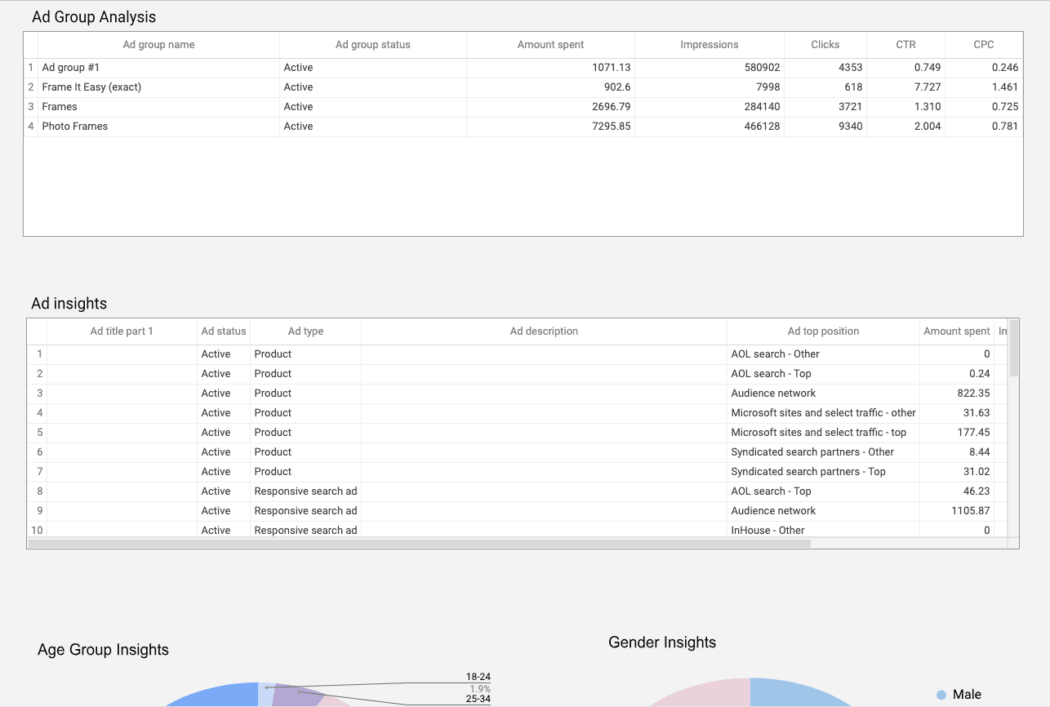Sort by Ad description column header
Screen dimensions: 1050x707
point(544,331)
